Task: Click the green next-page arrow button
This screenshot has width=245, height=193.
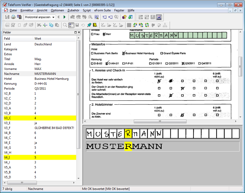Action: [64, 17]
